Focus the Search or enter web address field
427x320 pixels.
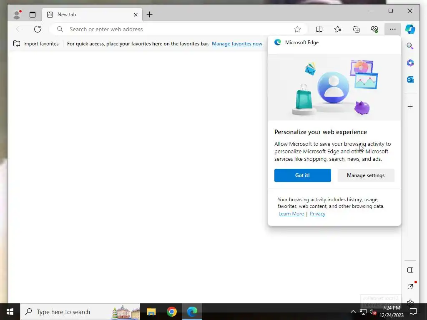pyautogui.click(x=178, y=29)
